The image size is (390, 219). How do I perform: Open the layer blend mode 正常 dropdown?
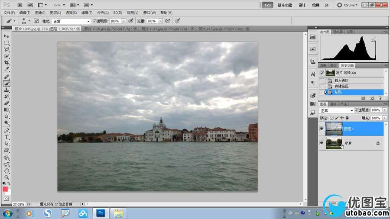(x=337, y=110)
